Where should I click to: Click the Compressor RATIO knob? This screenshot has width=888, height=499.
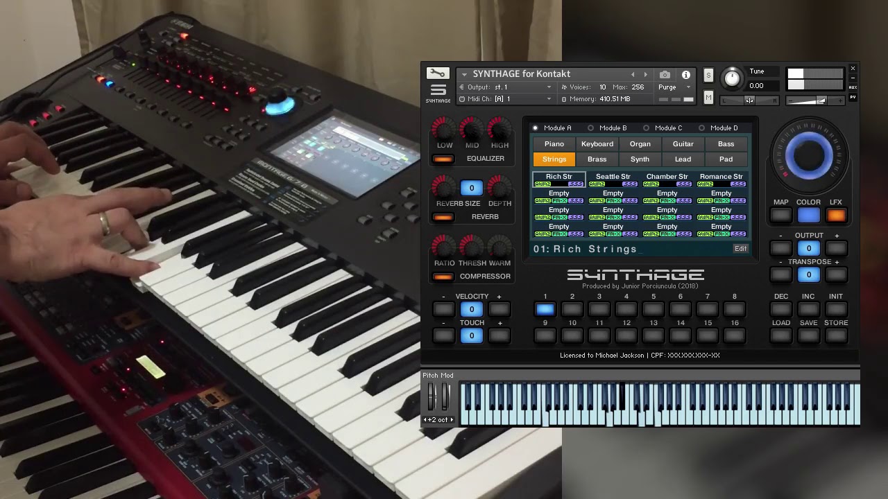pyautogui.click(x=445, y=247)
